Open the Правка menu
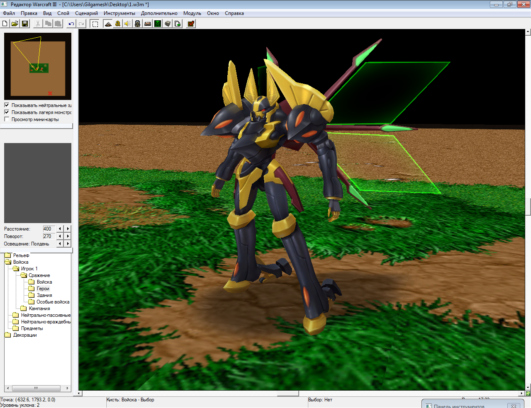Image resolution: width=531 pixels, height=408 pixels. [29, 13]
